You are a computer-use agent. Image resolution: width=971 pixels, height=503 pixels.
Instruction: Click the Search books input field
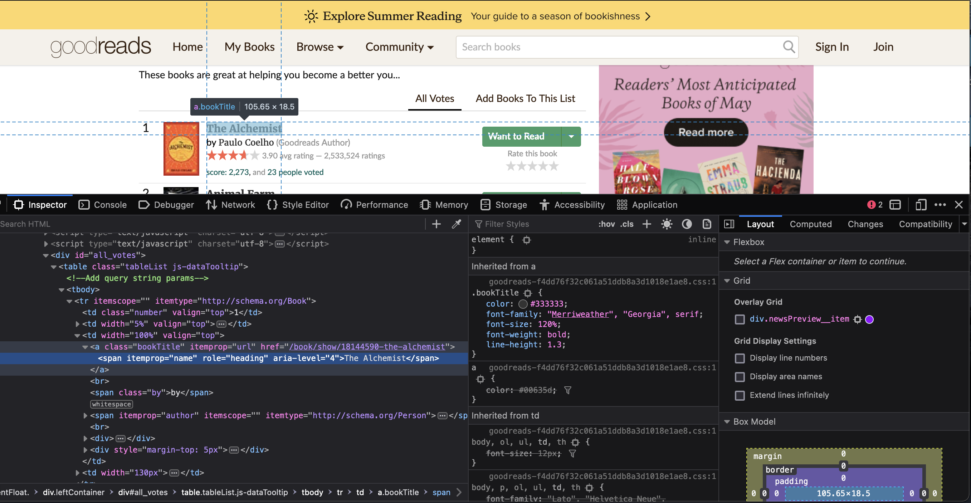618,47
